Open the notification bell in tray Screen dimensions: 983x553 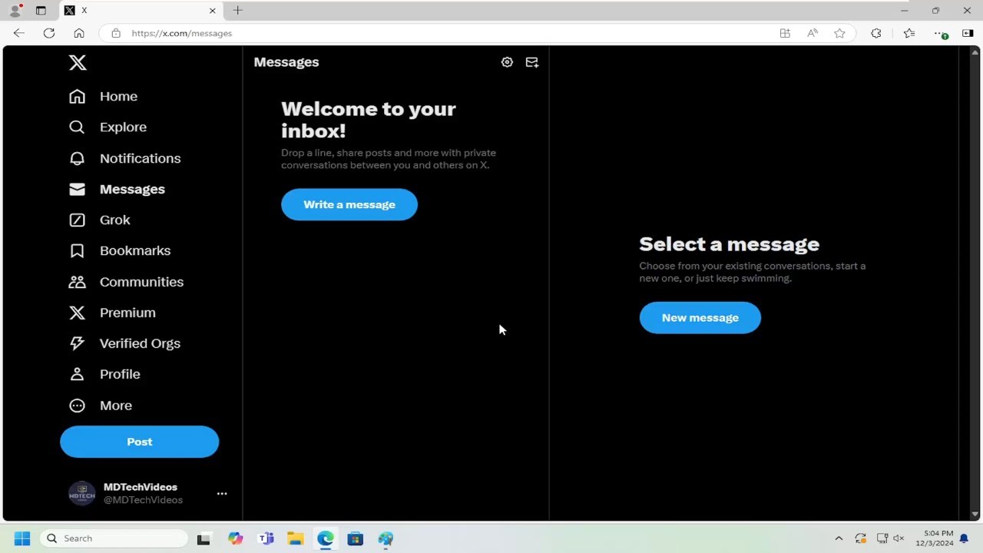[x=964, y=538]
